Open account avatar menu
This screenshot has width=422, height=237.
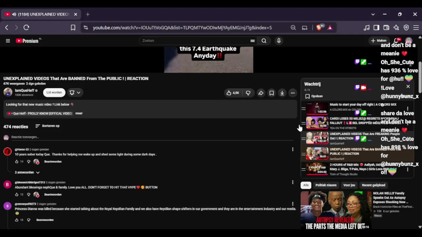pos(409,40)
